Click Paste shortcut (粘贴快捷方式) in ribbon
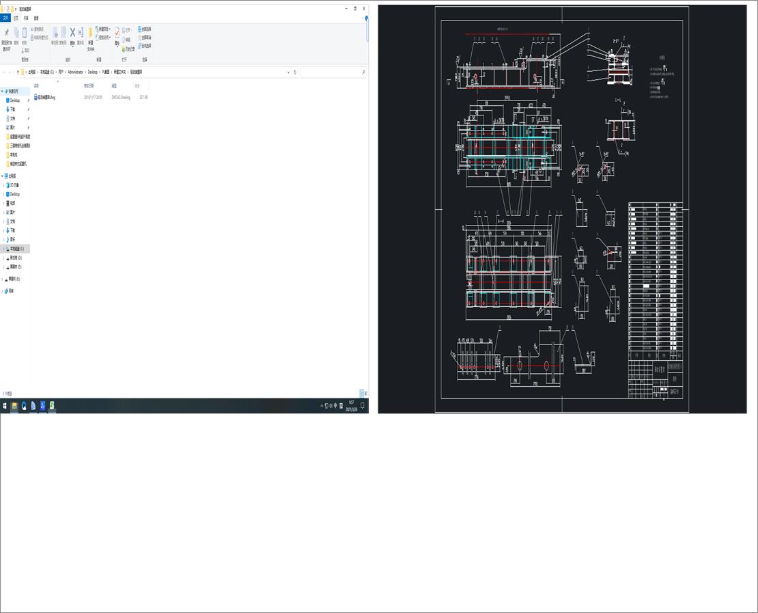The height and width of the screenshot is (613, 758). [x=40, y=38]
